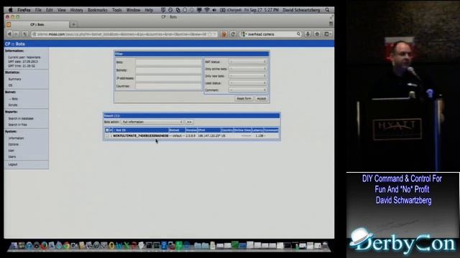This screenshot has width=460, height=258.
Task: Click the Botnets filter input field
Action: point(168,70)
